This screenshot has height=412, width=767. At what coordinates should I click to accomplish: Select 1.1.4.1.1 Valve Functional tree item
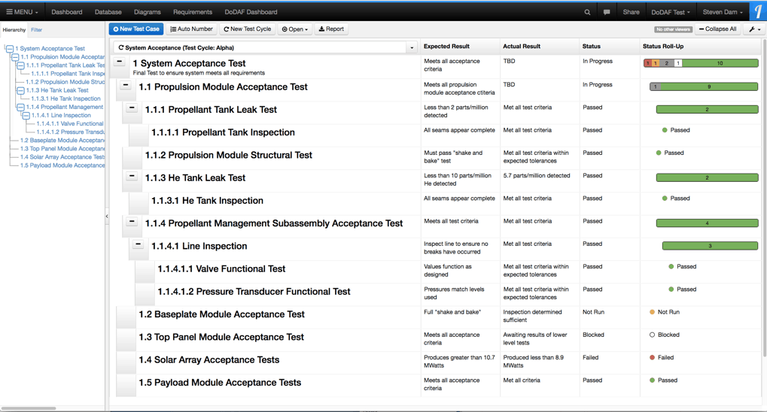pos(70,123)
